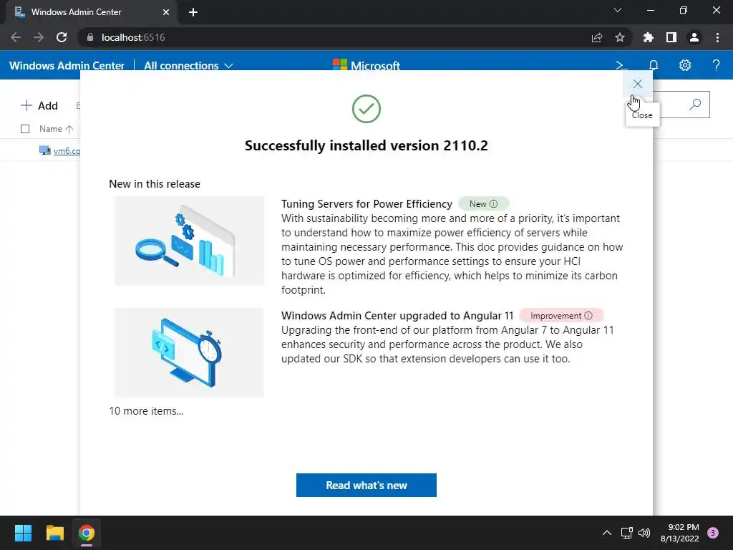Select the Windows Admin Center tab
The width and height of the screenshot is (733, 550).
(92, 12)
